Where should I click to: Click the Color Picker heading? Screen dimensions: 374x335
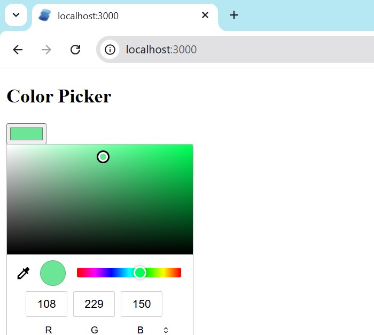click(x=59, y=96)
